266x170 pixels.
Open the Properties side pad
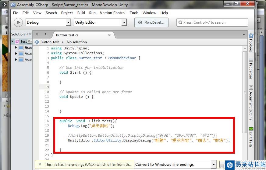(251, 68)
